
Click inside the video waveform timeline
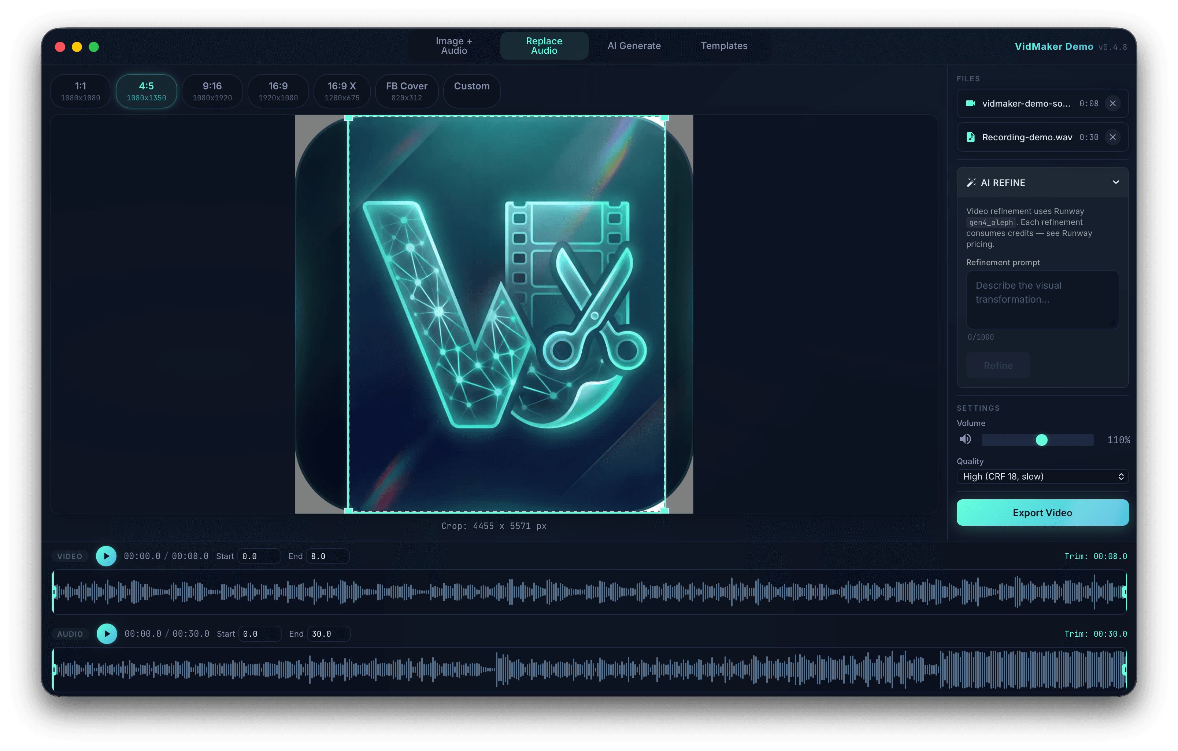pos(589,592)
